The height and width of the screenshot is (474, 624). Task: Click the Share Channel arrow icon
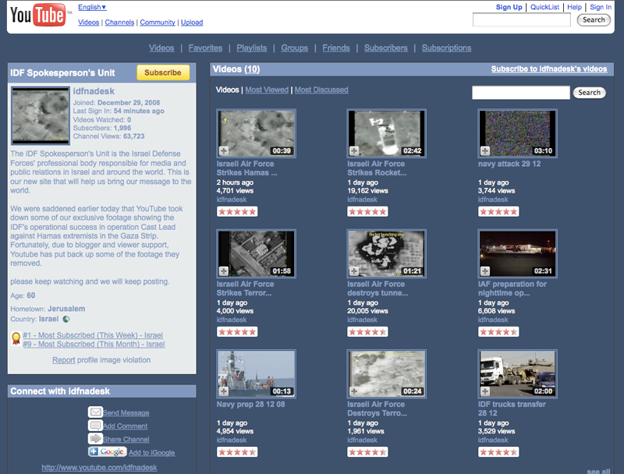click(95, 439)
